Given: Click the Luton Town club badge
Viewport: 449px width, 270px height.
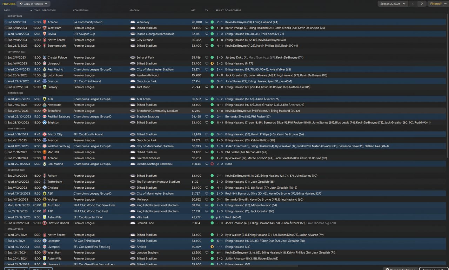Looking at the screenshot, I should [x=45, y=75].
